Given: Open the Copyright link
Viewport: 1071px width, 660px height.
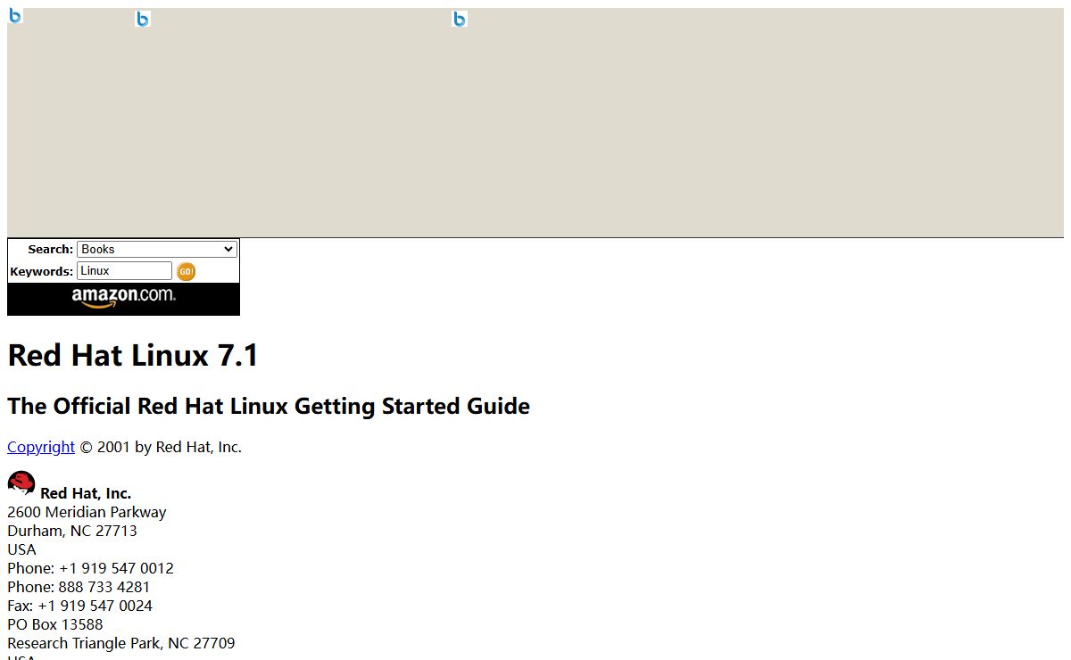Looking at the screenshot, I should 41,447.
